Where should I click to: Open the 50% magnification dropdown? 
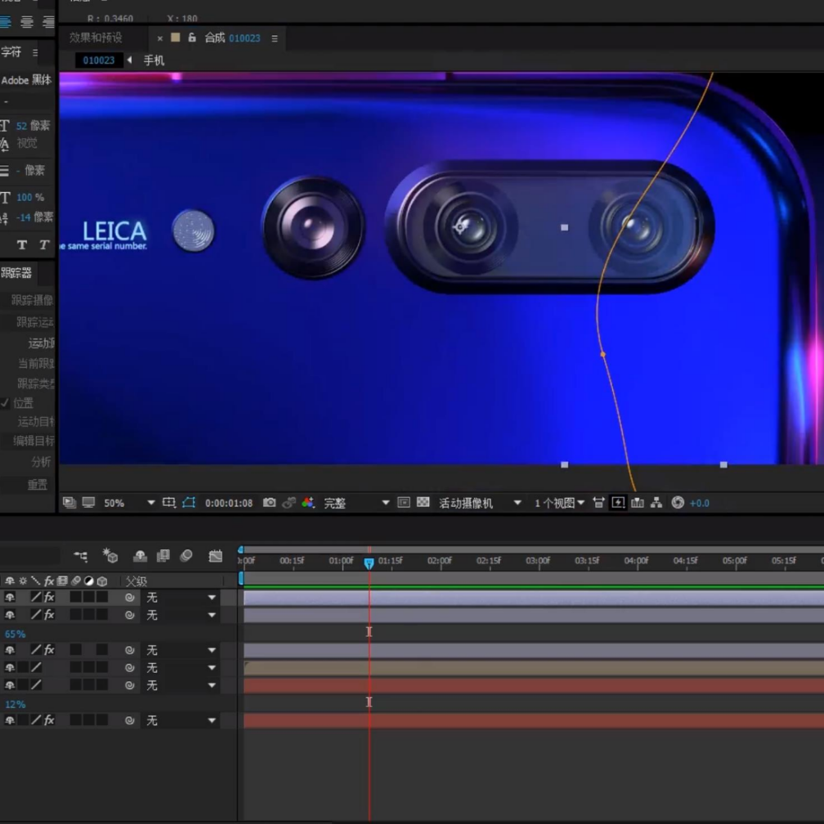[130, 503]
